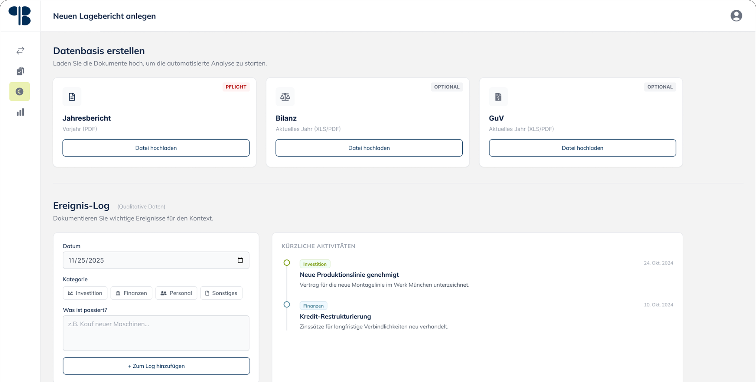Screen dimensions: 756x382
Task: Upload file for Bilanz
Action: coord(369,148)
